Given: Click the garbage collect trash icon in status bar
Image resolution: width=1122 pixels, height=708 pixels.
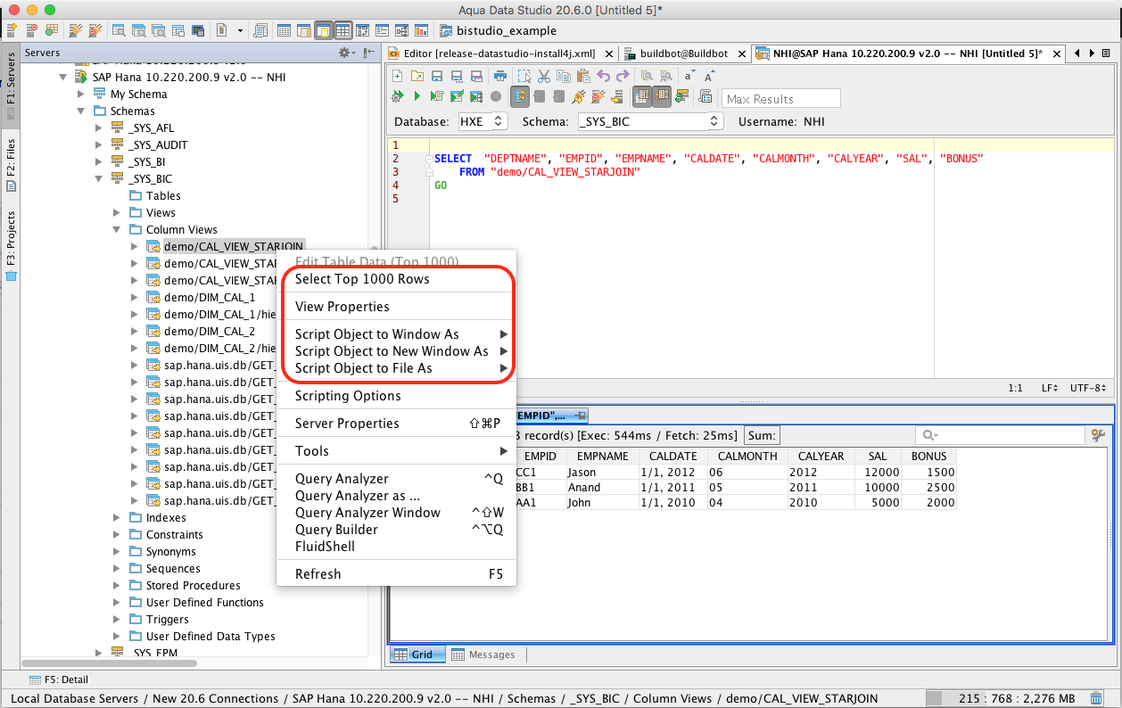Looking at the screenshot, I should point(1097,698).
